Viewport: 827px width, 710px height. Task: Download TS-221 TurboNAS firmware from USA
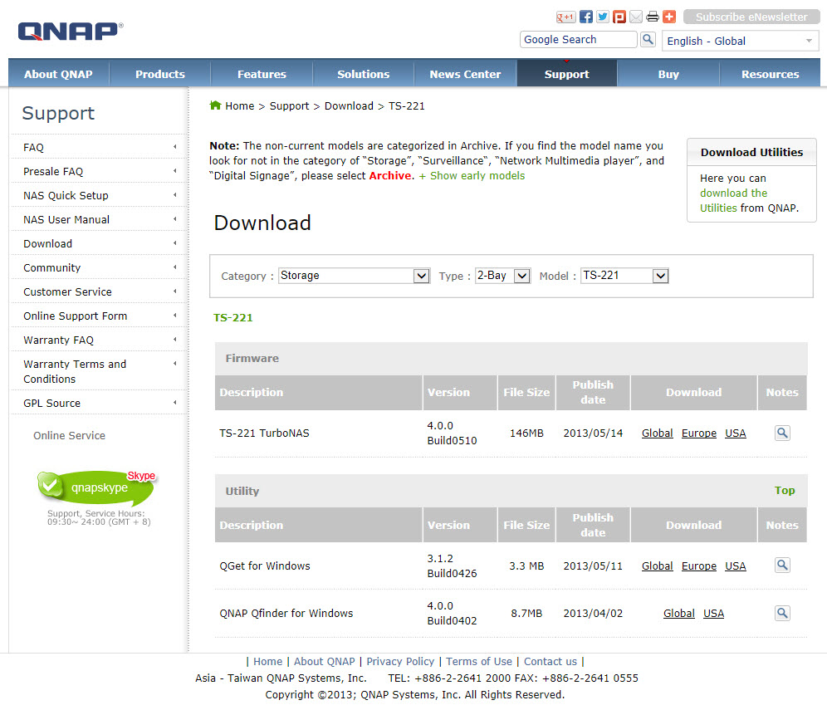click(735, 433)
